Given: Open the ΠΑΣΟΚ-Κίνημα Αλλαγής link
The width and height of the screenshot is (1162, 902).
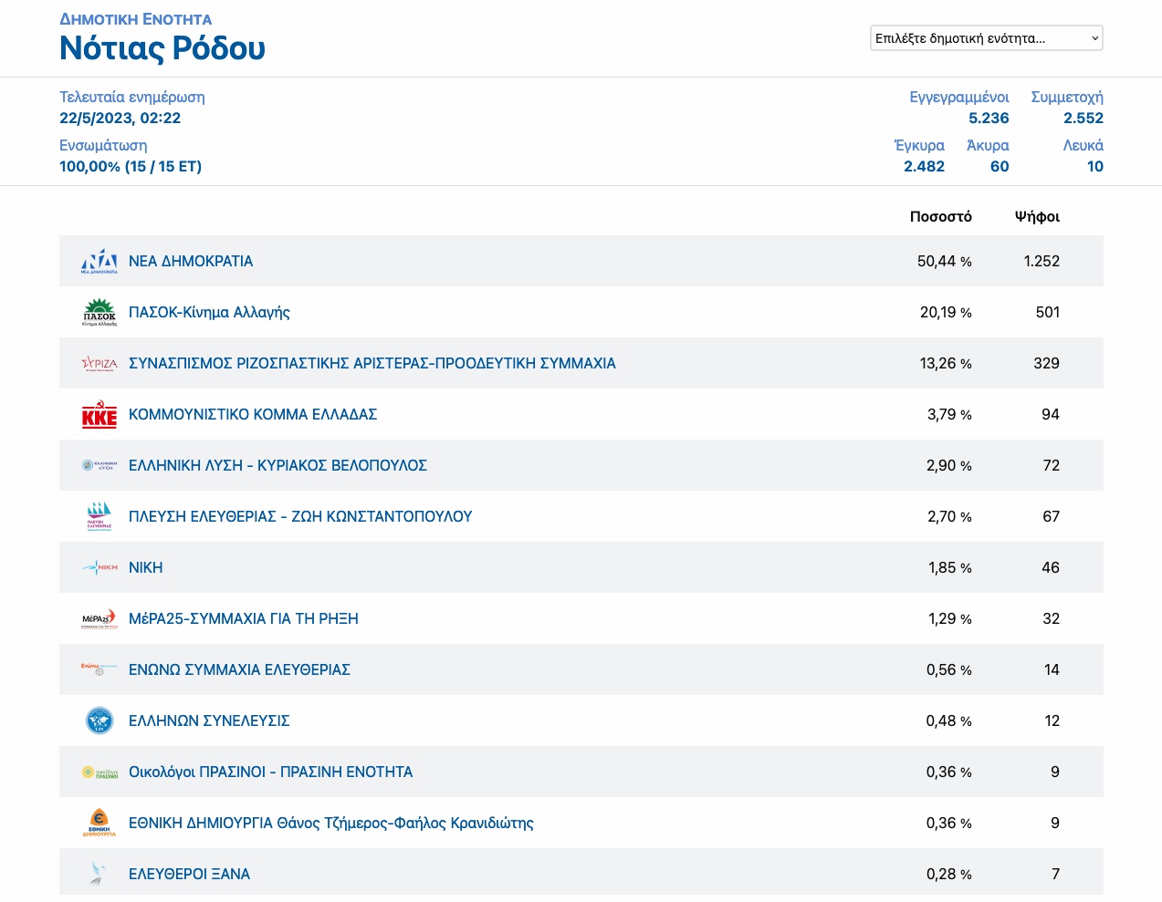Looking at the screenshot, I should 209,312.
